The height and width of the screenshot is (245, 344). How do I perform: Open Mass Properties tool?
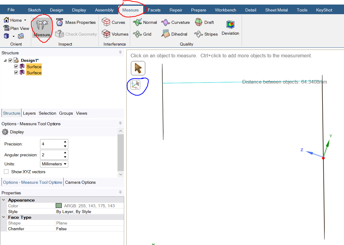click(x=76, y=22)
